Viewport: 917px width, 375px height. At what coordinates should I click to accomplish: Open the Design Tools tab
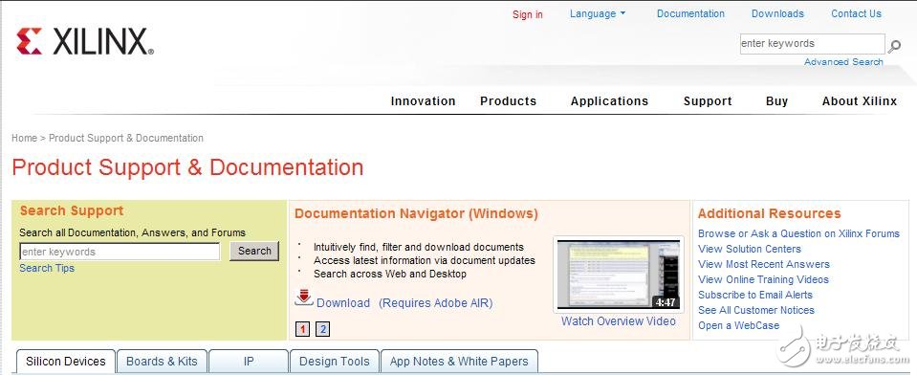point(335,362)
